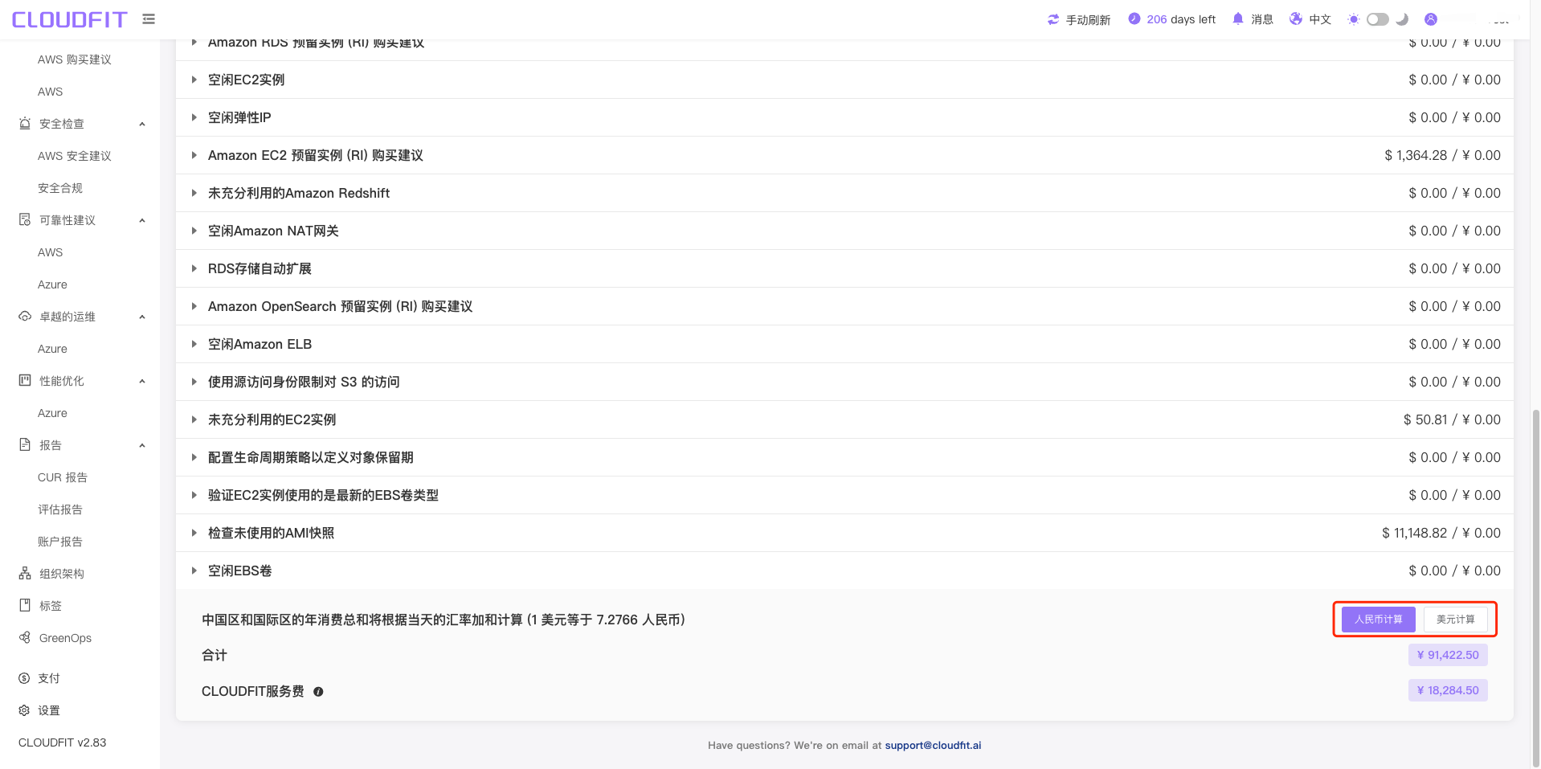Image resolution: width=1541 pixels, height=769 pixels.
Task: Select 人民币计算 currency option
Action: [1379, 620]
